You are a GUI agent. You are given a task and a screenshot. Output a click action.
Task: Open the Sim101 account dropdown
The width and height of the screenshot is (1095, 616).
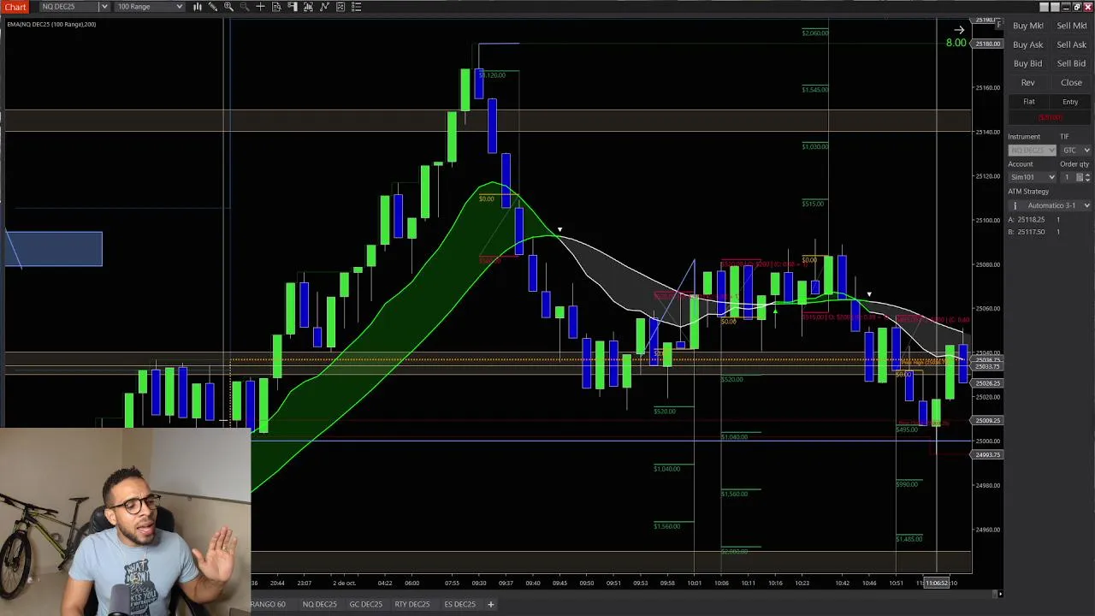click(x=1033, y=177)
